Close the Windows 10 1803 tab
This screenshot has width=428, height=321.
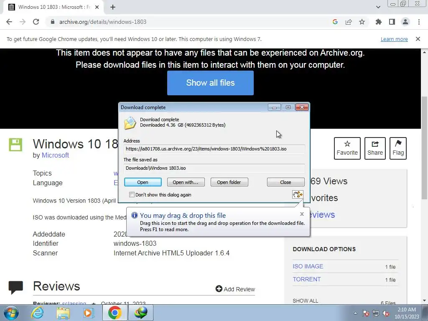pyautogui.click(x=97, y=7)
